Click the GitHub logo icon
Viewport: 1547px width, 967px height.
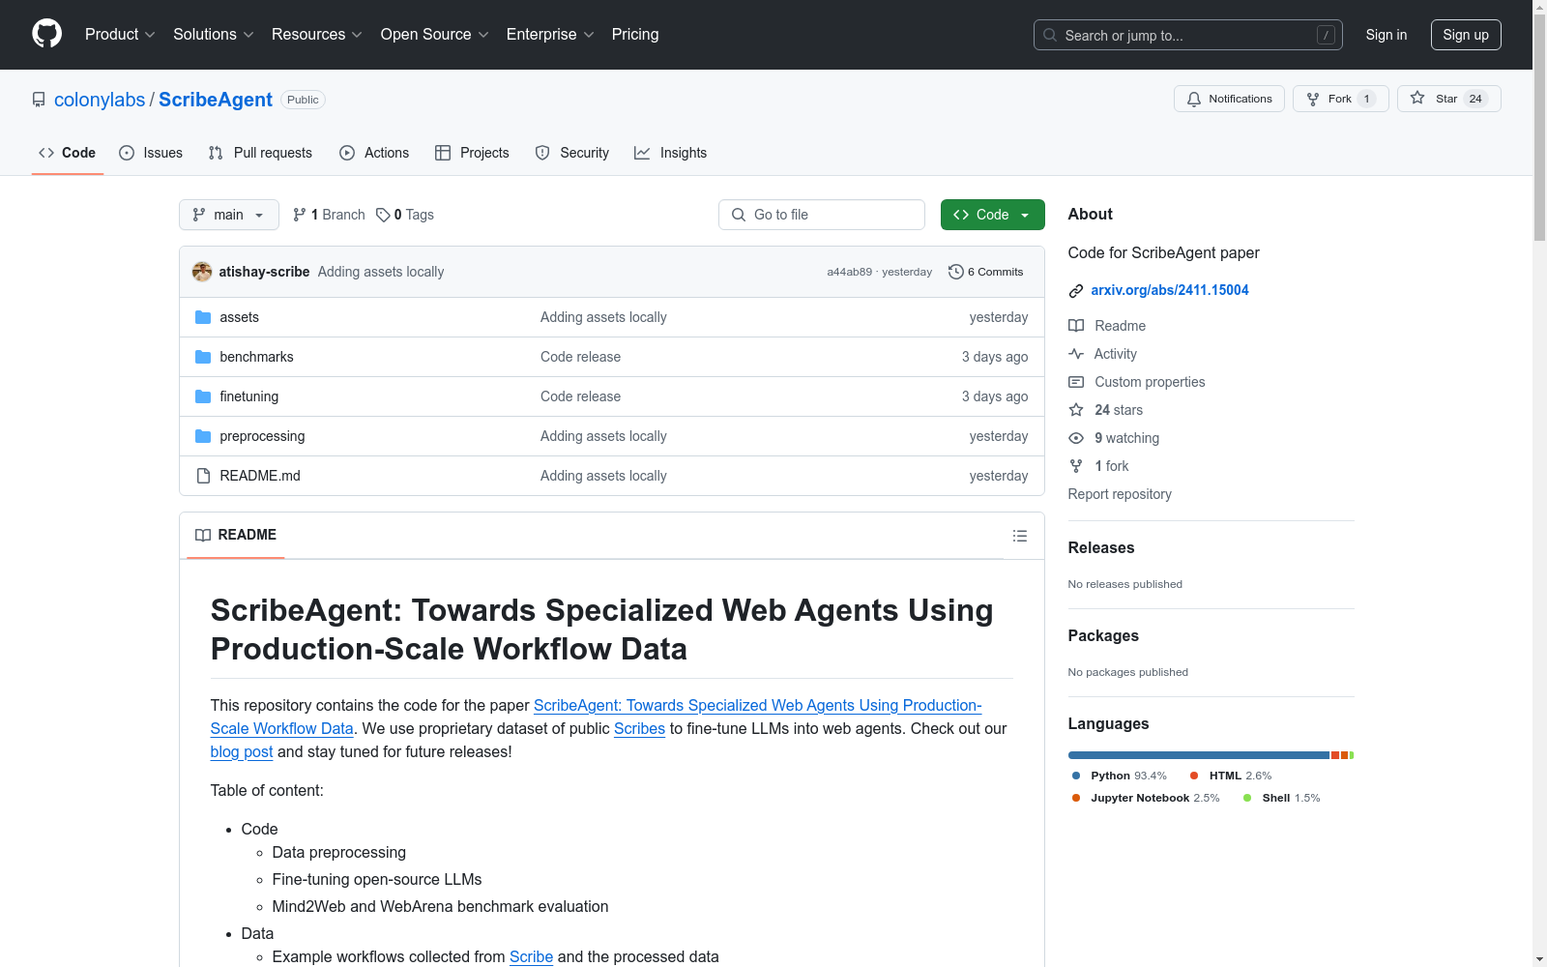[46, 34]
